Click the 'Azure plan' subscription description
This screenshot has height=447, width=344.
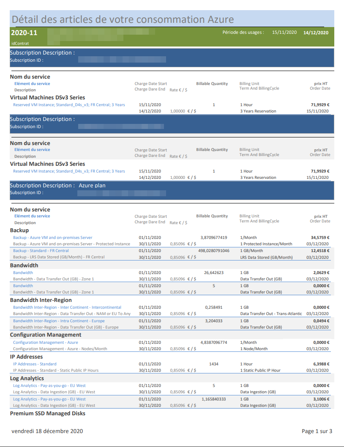(92, 185)
